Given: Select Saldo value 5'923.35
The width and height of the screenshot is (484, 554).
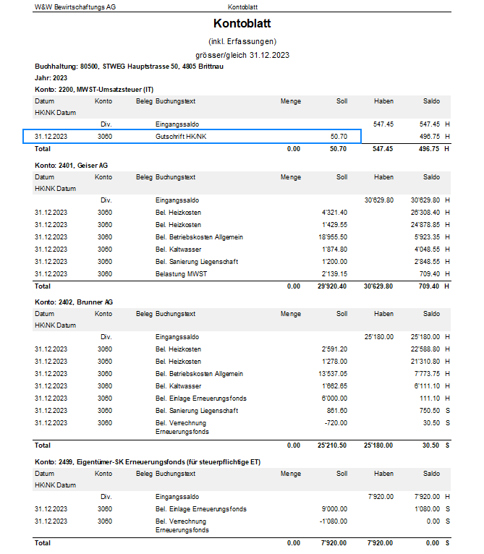Looking at the screenshot, I should 427,237.
